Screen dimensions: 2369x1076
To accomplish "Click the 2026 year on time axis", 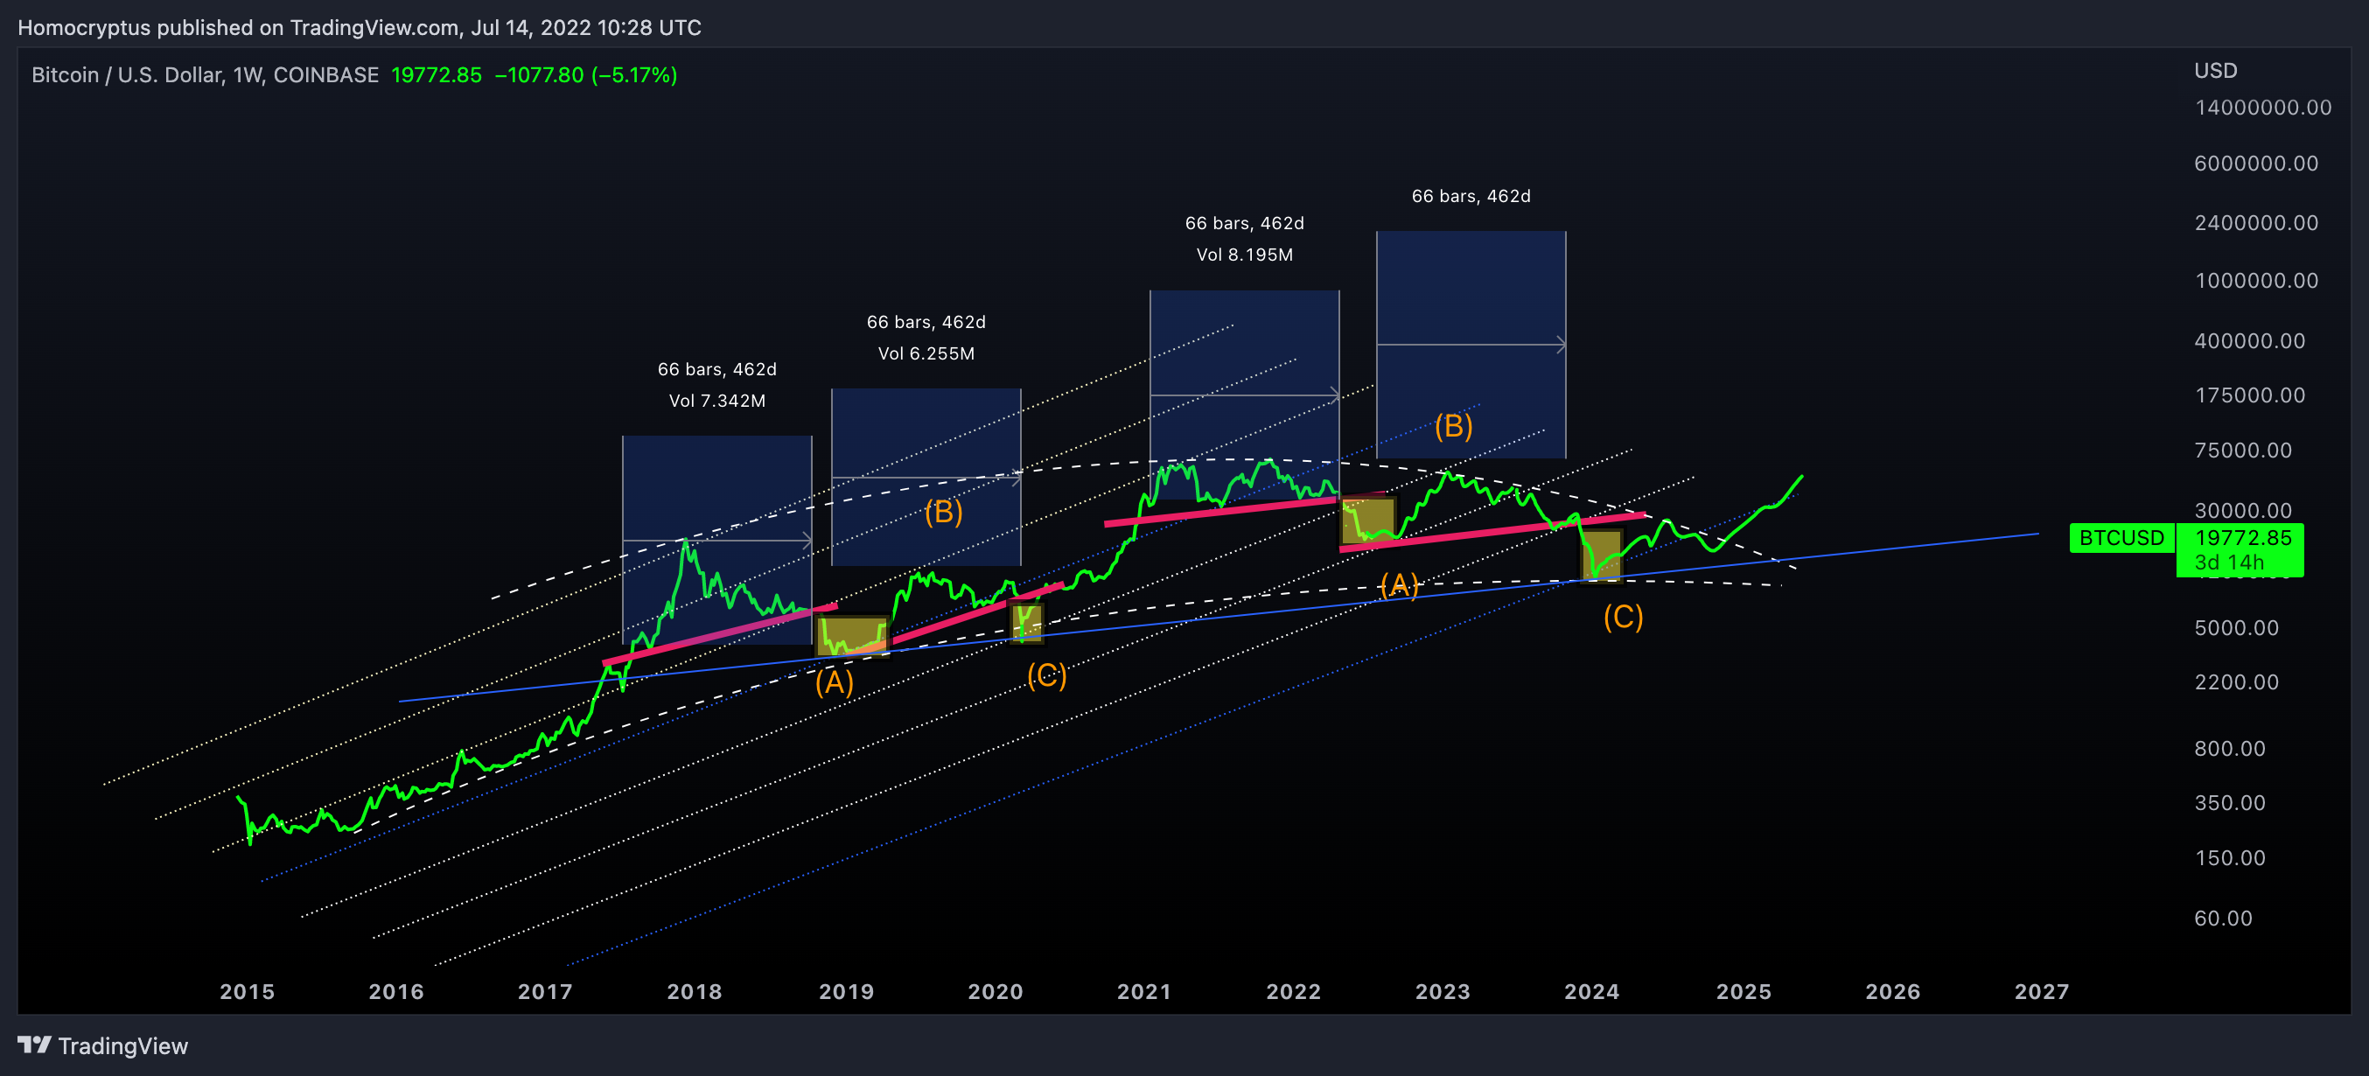I will tap(1894, 991).
